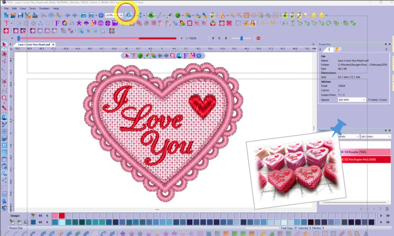394x236 pixels.
Task: Pause the stitch simulator playback
Action: point(218,38)
